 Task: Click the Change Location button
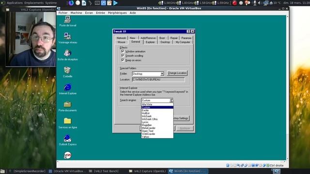pos(177,73)
